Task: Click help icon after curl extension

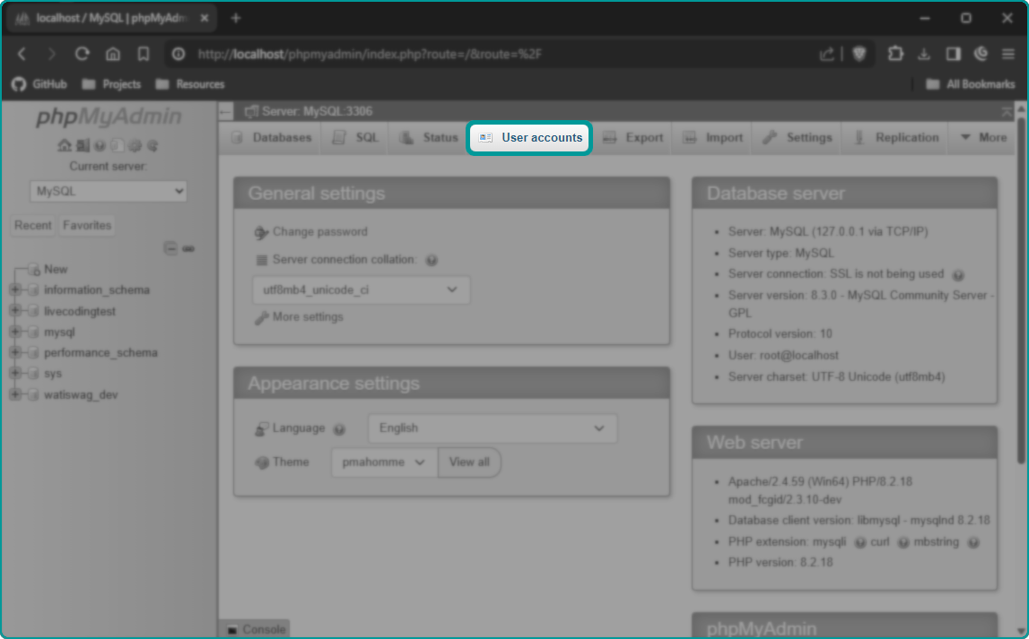Action: click(903, 543)
